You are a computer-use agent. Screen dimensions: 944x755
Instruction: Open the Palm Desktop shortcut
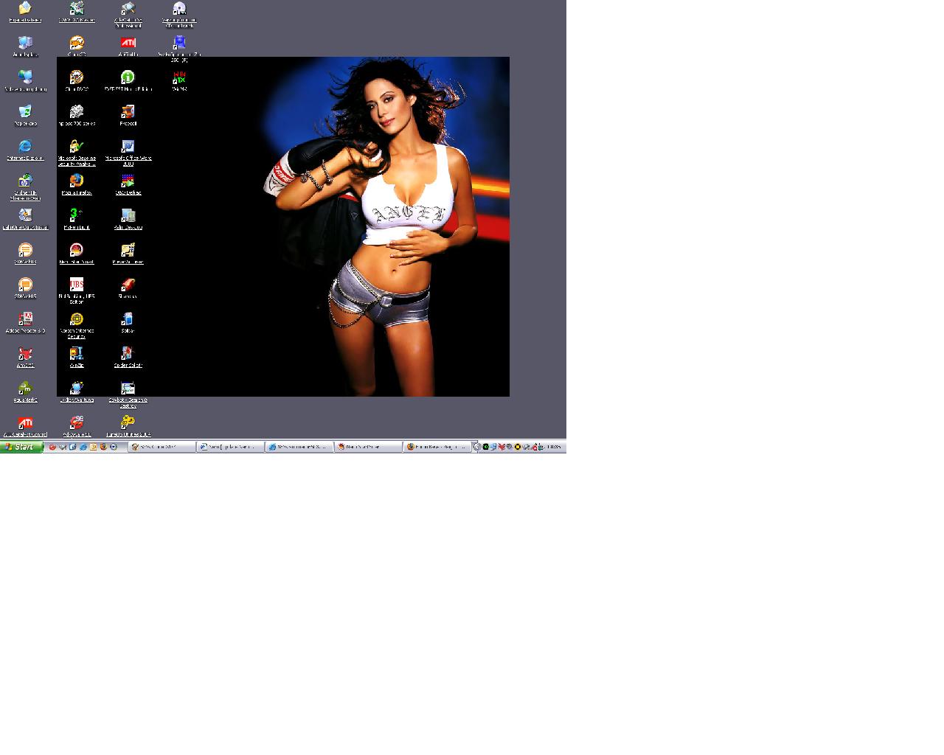pyautogui.click(x=128, y=216)
